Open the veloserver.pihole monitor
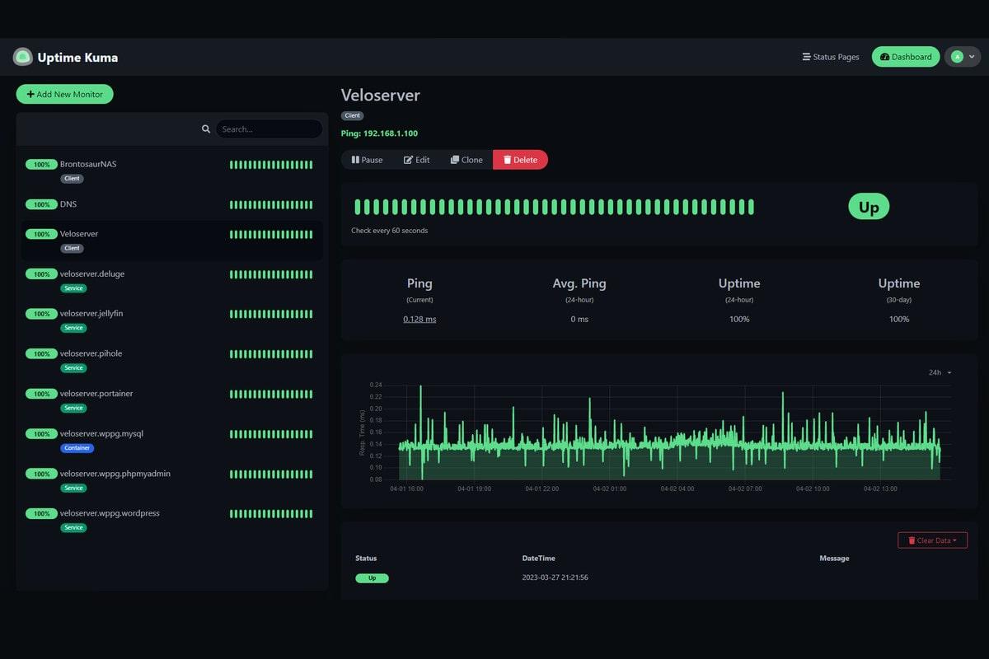 171,360
